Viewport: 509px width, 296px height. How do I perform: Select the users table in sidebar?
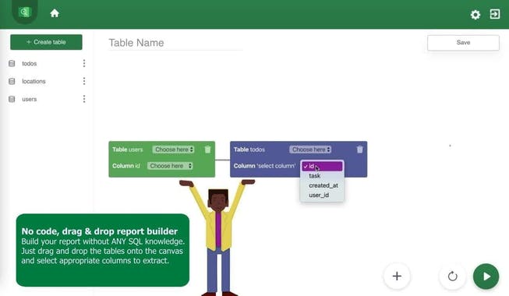[x=29, y=99]
